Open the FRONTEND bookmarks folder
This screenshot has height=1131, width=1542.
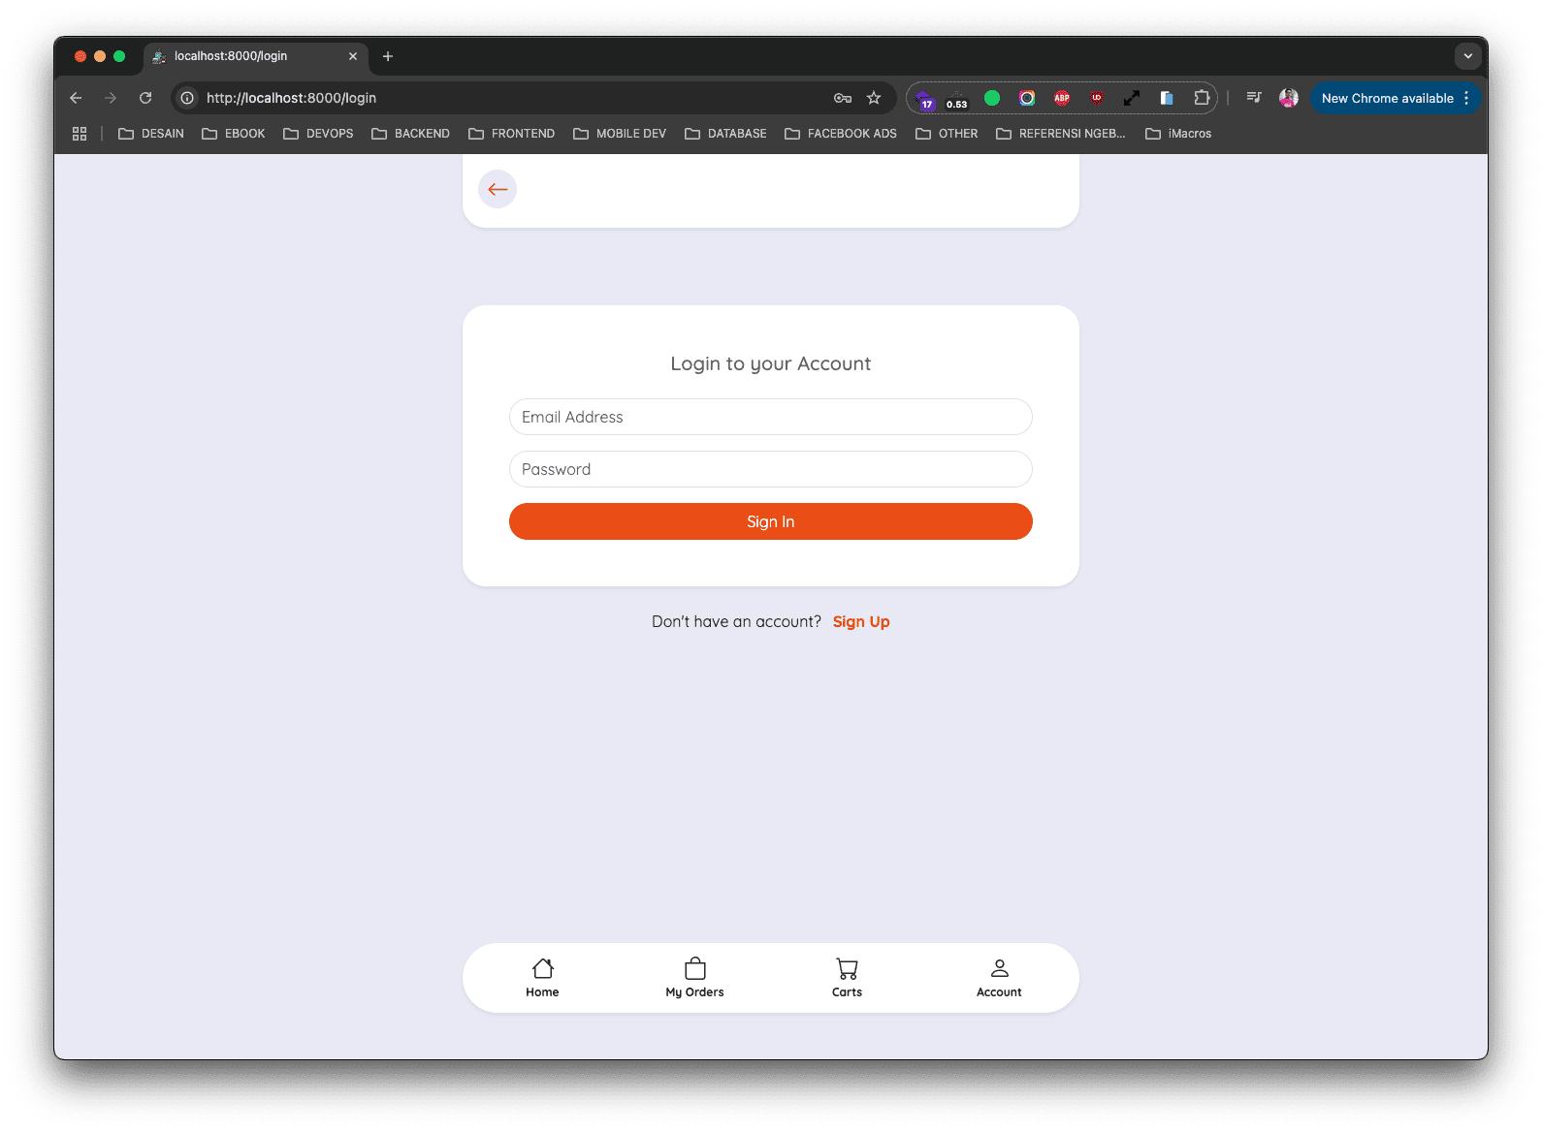coord(511,134)
